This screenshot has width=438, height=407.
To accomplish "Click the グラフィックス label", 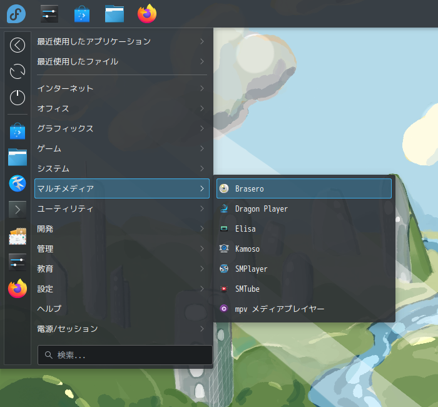I will click(x=65, y=128).
